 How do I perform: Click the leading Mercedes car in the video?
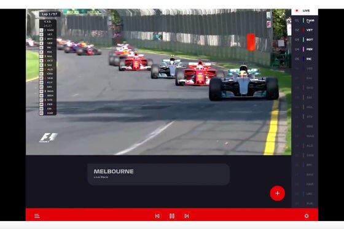click(x=244, y=84)
